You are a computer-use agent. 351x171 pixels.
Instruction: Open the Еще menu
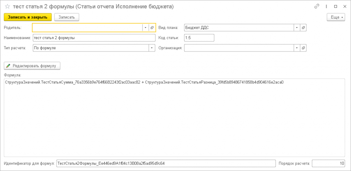point(336,17)
